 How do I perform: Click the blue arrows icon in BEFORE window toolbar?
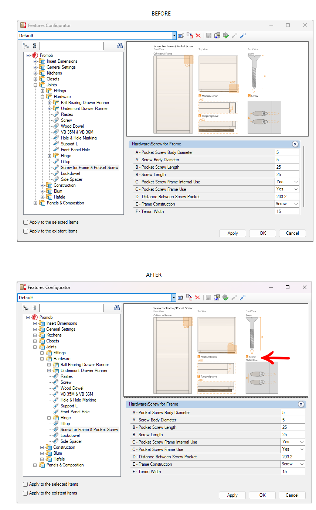pyautogui.click(x=243, y=35)
